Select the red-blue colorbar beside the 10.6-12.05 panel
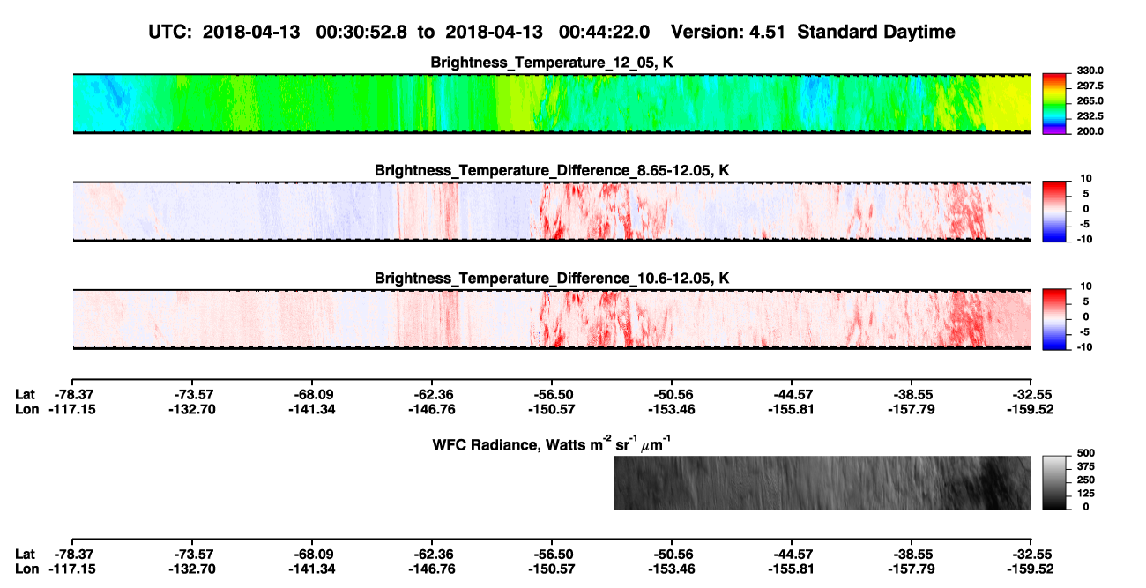The height and width of the screenshot is (588, 1146). coord(1055,317)
